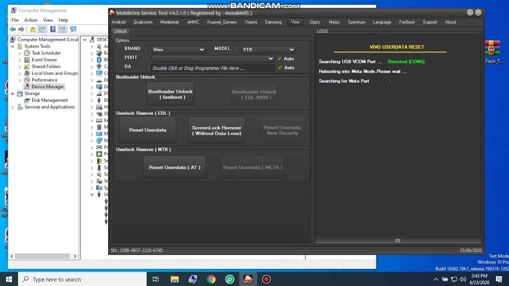Click the Bandicam record icon in taskbar
This screenshot has width=509, height=286.
[266, 279]
